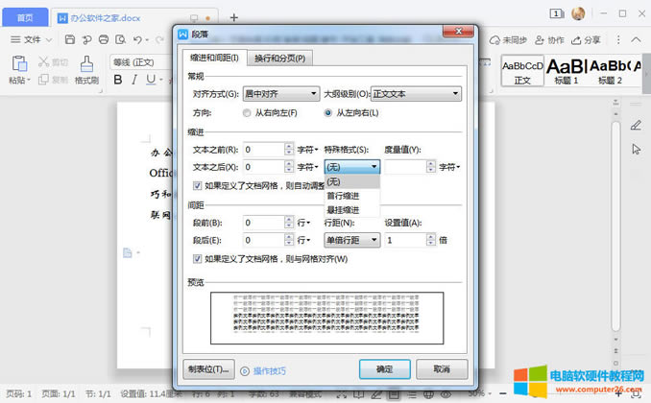Click the Save icon in the quick toolbar
The width and height of the screenshot is (651, 403).
[70, 40]
